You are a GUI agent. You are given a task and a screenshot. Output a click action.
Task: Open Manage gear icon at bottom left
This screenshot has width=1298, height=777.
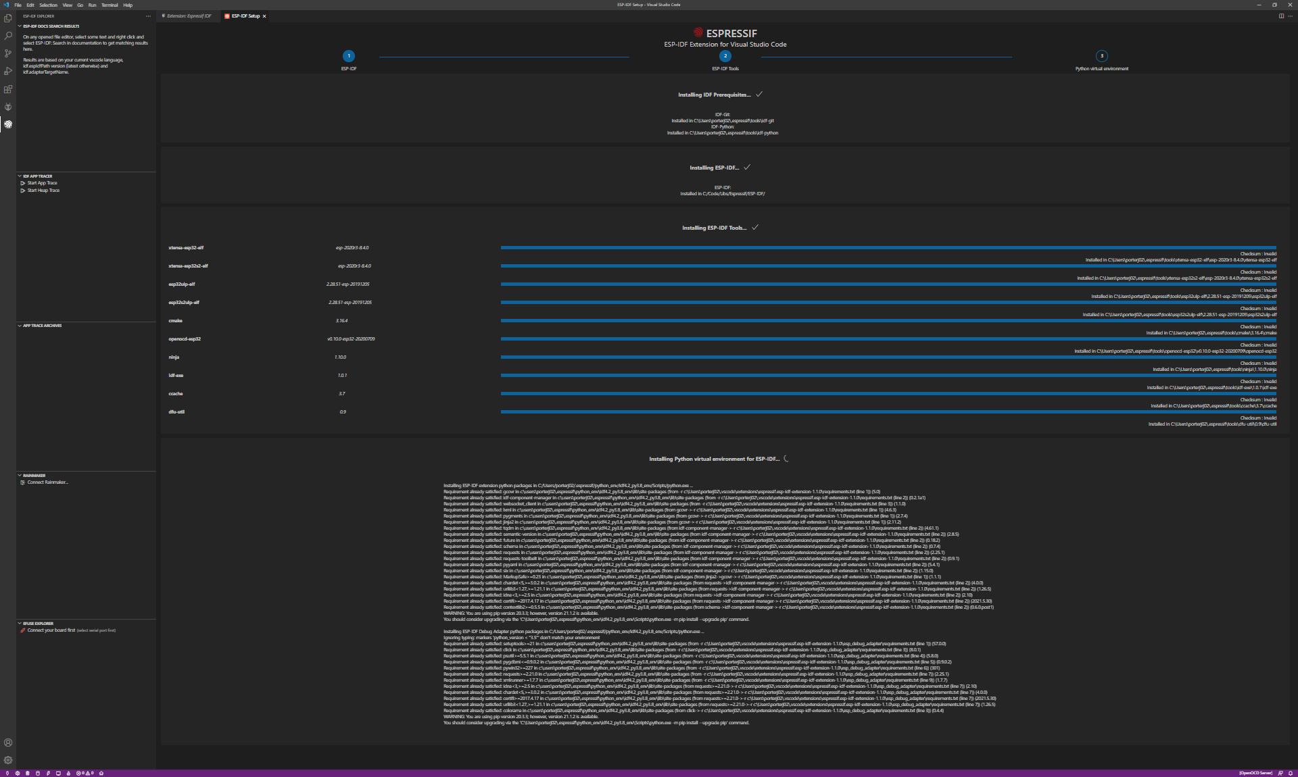pyautogui.click(x=8, y=760)
